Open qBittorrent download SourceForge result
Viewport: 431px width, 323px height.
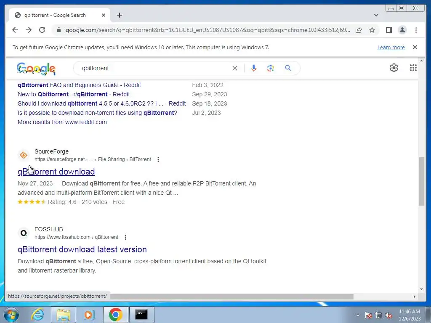(56, 172)
